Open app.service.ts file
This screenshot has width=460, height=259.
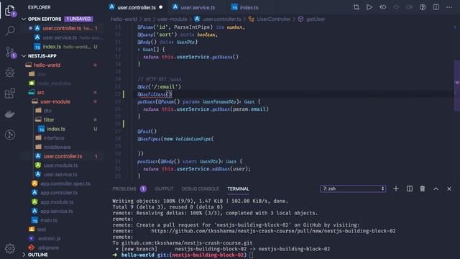point(56,211)
